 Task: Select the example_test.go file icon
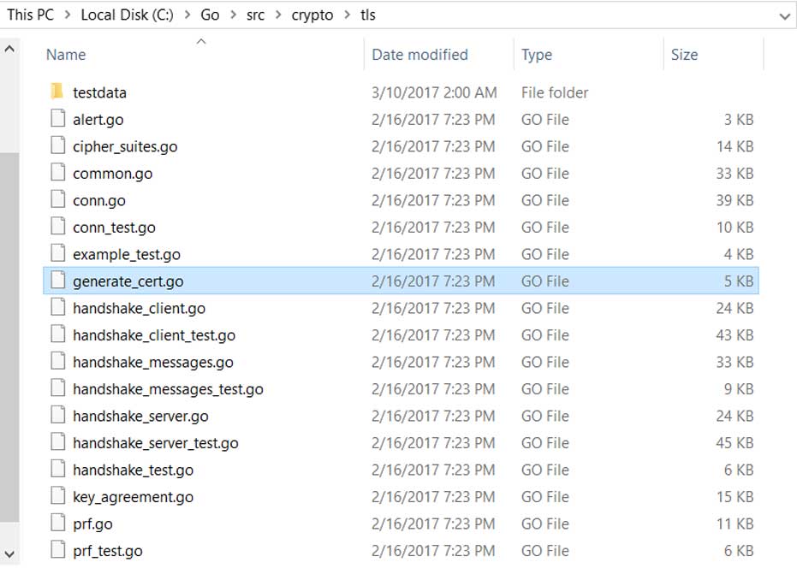tap(58, 252)
